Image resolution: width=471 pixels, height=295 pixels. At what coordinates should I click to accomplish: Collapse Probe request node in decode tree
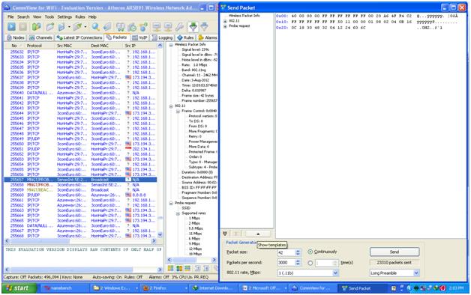(171, 203)
